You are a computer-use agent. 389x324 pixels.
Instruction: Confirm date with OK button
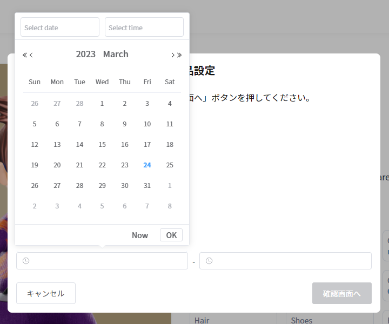click(171, 235)
